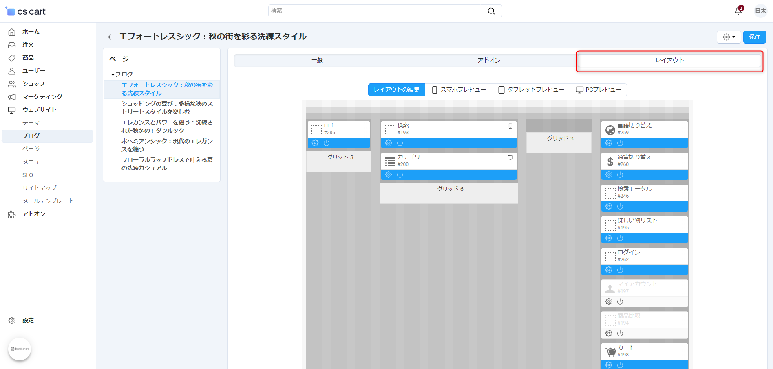Open the gear dropdown next to 保存
773x369 pixels.
(x=729, y=37)
